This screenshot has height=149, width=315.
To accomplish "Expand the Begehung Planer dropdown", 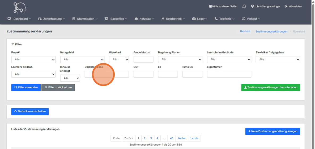I will tap(180, 60).
